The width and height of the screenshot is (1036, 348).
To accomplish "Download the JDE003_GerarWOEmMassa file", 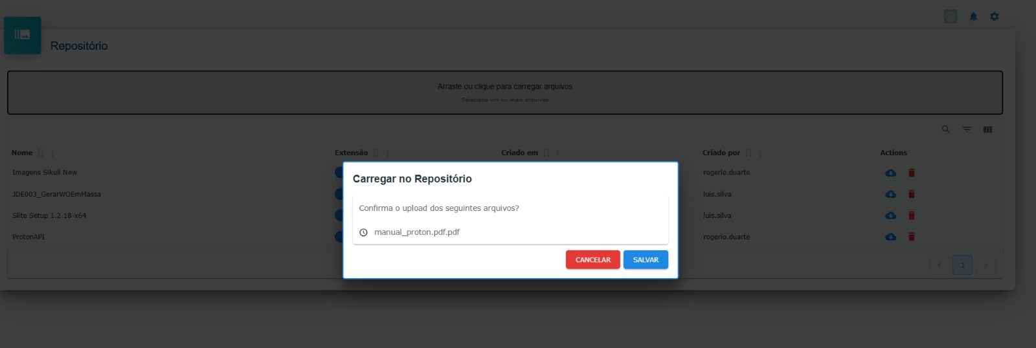I will (891, 194).
